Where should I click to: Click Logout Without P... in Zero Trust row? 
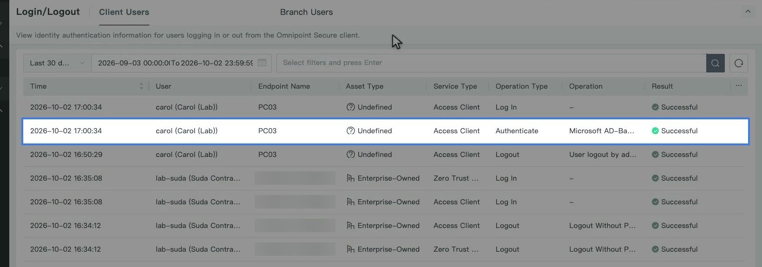pos(602,249)
